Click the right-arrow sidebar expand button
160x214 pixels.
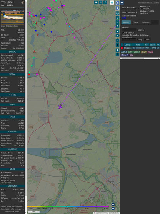(x=117, y=3)
